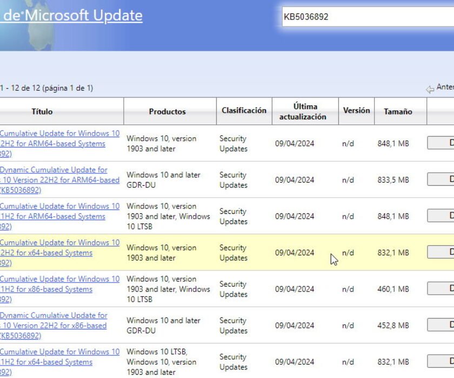Click the '833,5 MB' size cell

pos(393,180)
